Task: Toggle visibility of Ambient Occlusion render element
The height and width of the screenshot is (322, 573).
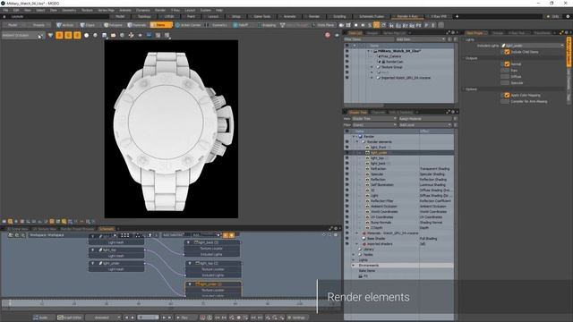Action: coord(346,207)
